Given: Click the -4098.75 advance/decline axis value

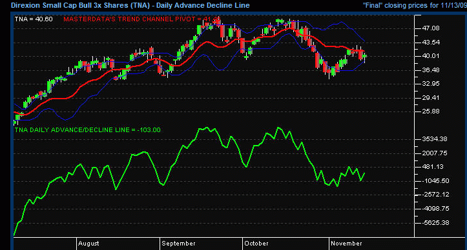Looking at the screenshot, I should coord(435,209).
